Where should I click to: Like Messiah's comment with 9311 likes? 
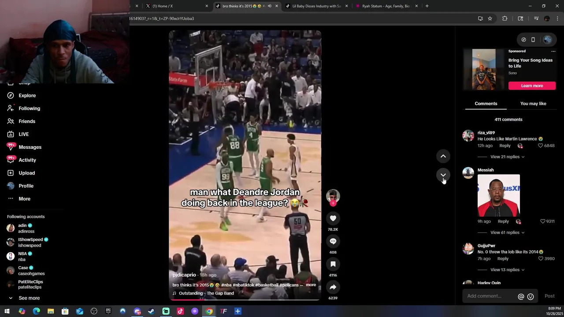[x=543, y=221]
